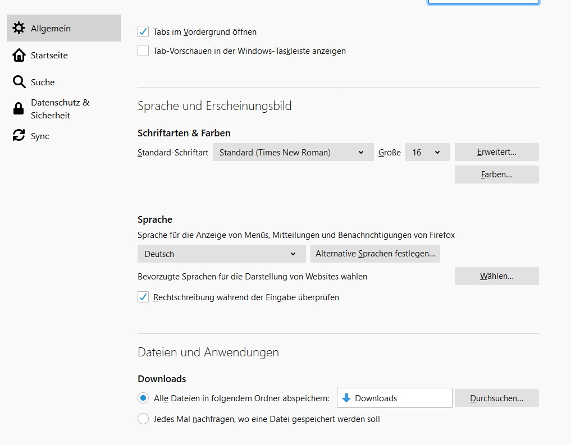Click the Allgemein gear icon
The image size is (571, 445).
[x=19, y=28]
